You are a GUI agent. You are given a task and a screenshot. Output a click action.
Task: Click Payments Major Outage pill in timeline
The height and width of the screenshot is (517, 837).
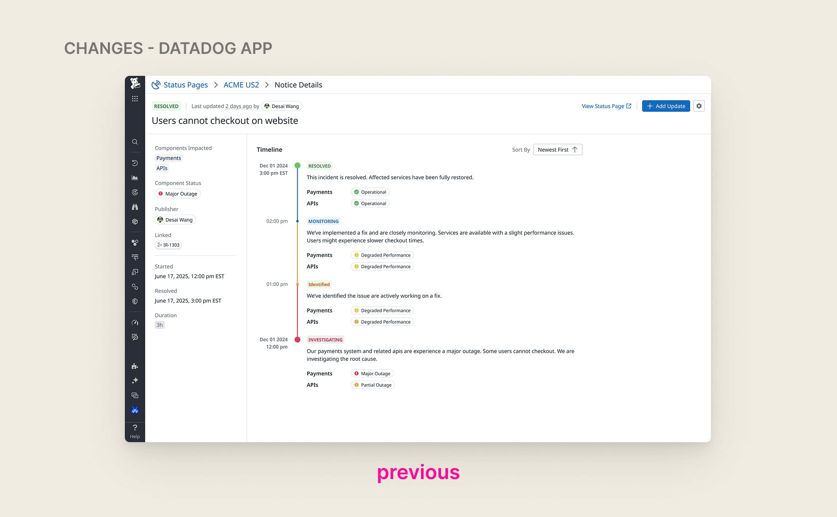[x=372, y=374]
